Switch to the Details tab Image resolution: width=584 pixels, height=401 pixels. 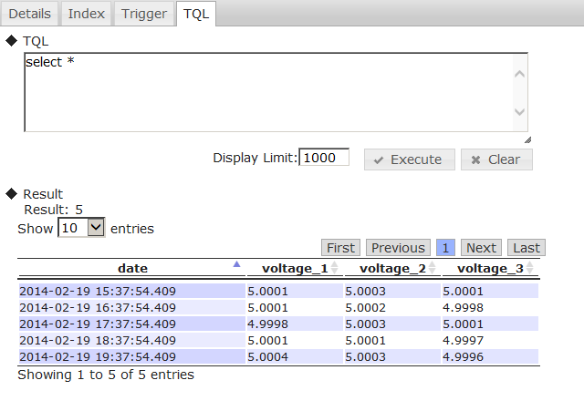tap(33, 14)
